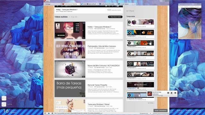The height and width of the screenshot is (115, 205).
Task: Open the Temporada 1 playlist title
Action: tap(131, 36)
